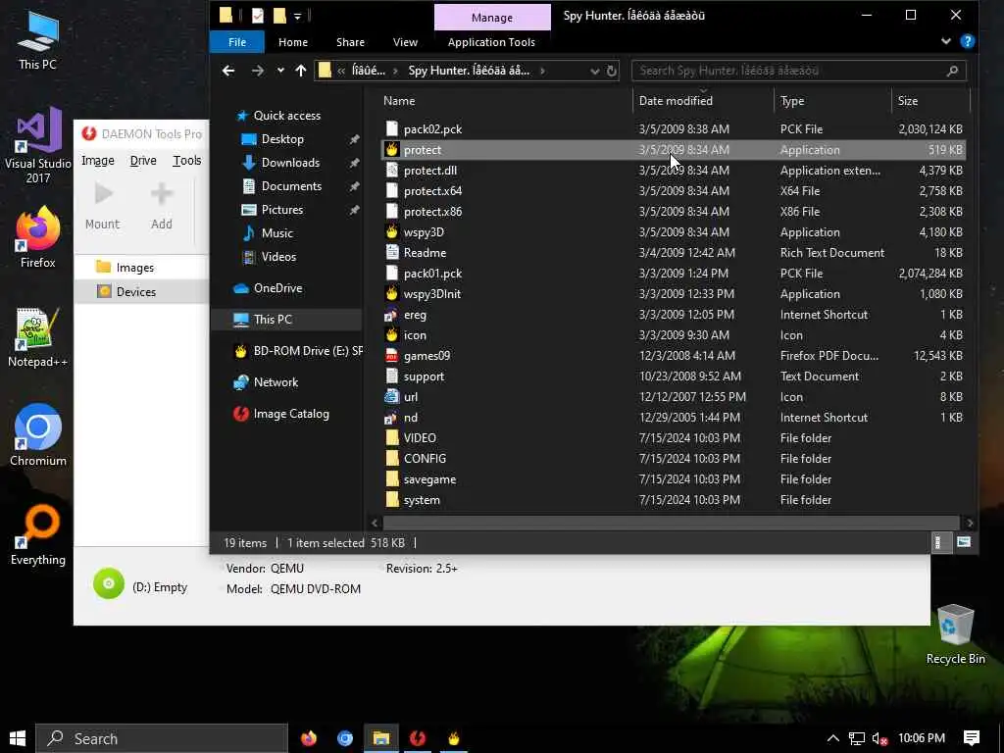Open the Tools menu in DAEMON Tools
The image size is (1004, 753).
pyautogui.click(x=186, y=161)
